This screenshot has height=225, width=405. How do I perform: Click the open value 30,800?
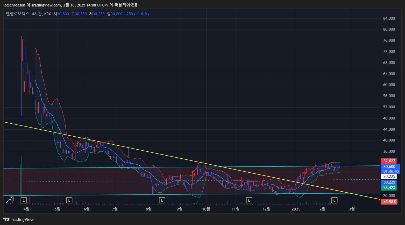63,14
